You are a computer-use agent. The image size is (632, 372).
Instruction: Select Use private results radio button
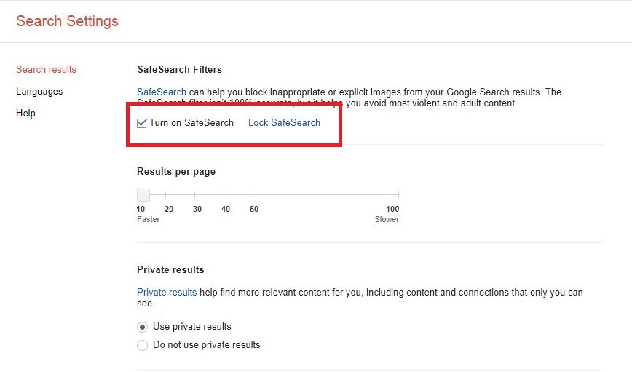(x=143, y=327)
